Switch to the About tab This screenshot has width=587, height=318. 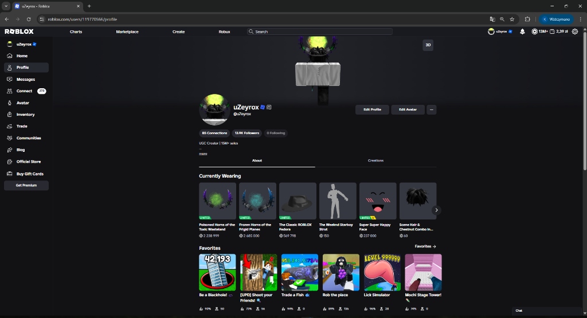257,161
